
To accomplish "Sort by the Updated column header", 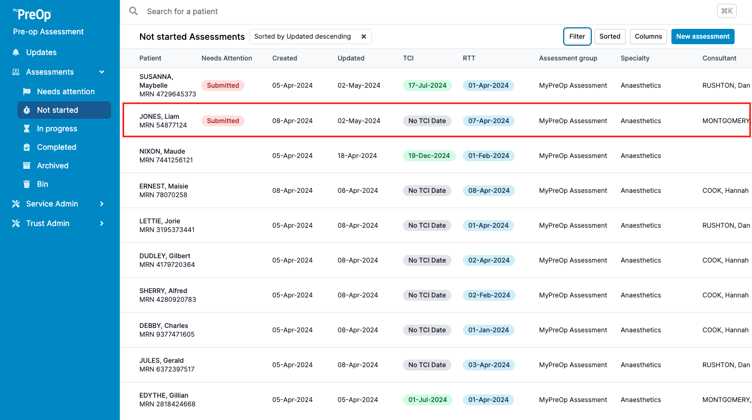I will [x=351, y=58].
